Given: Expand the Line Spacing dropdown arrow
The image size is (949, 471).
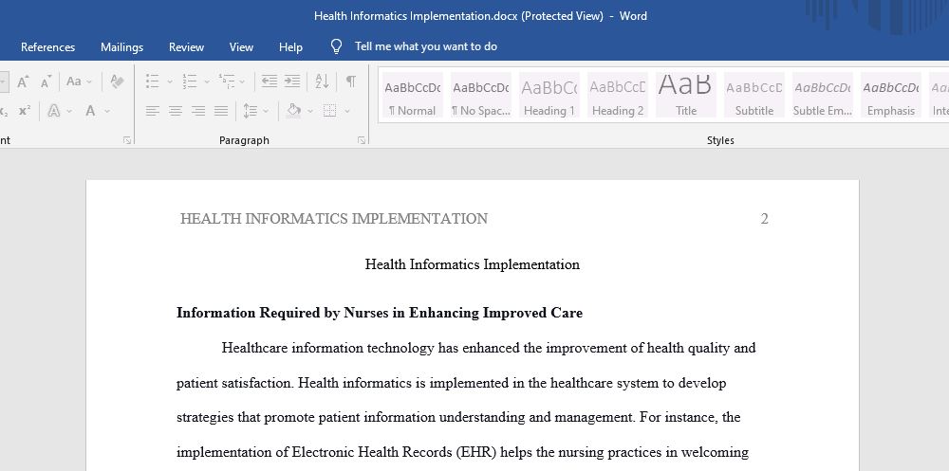Looking at the screenshot, I should click(265, 111).
